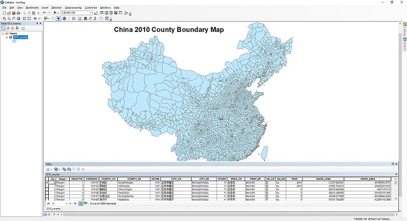Open the Catalog side panel tab

(405, 30)
